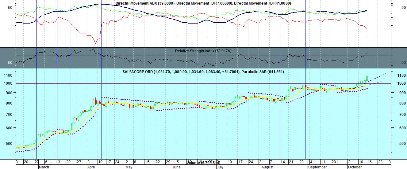Select the 'Relative Strength Index (78.9176)' title

[x=203, y=51]
